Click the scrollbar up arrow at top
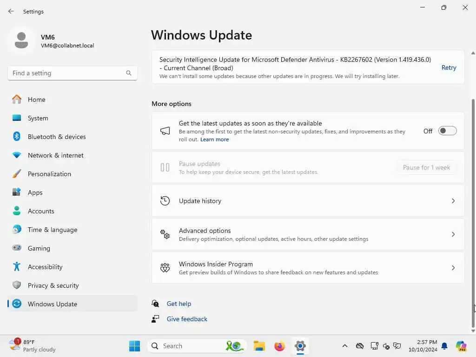The height and width of the screenshot is (357, 476). click(x=473, y=53)
